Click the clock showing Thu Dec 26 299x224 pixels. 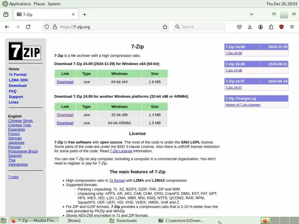pyautogui.click(x=282, y=4)
